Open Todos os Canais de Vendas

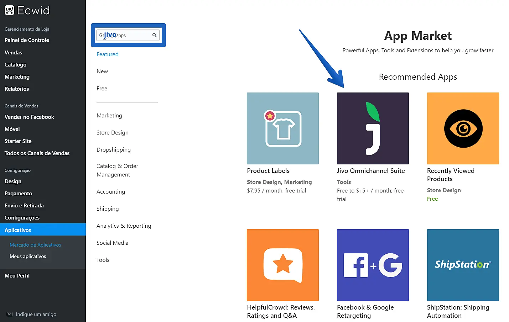[37, 153]
